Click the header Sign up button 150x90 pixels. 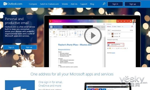coord(132,4)
